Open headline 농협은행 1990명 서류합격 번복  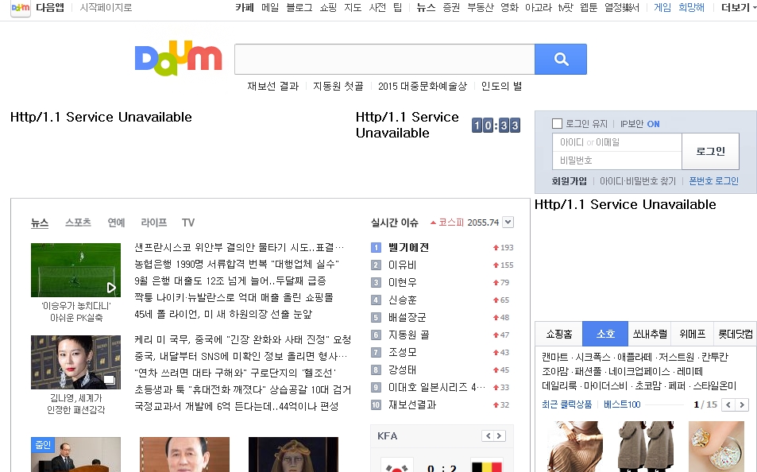(237, 265)
